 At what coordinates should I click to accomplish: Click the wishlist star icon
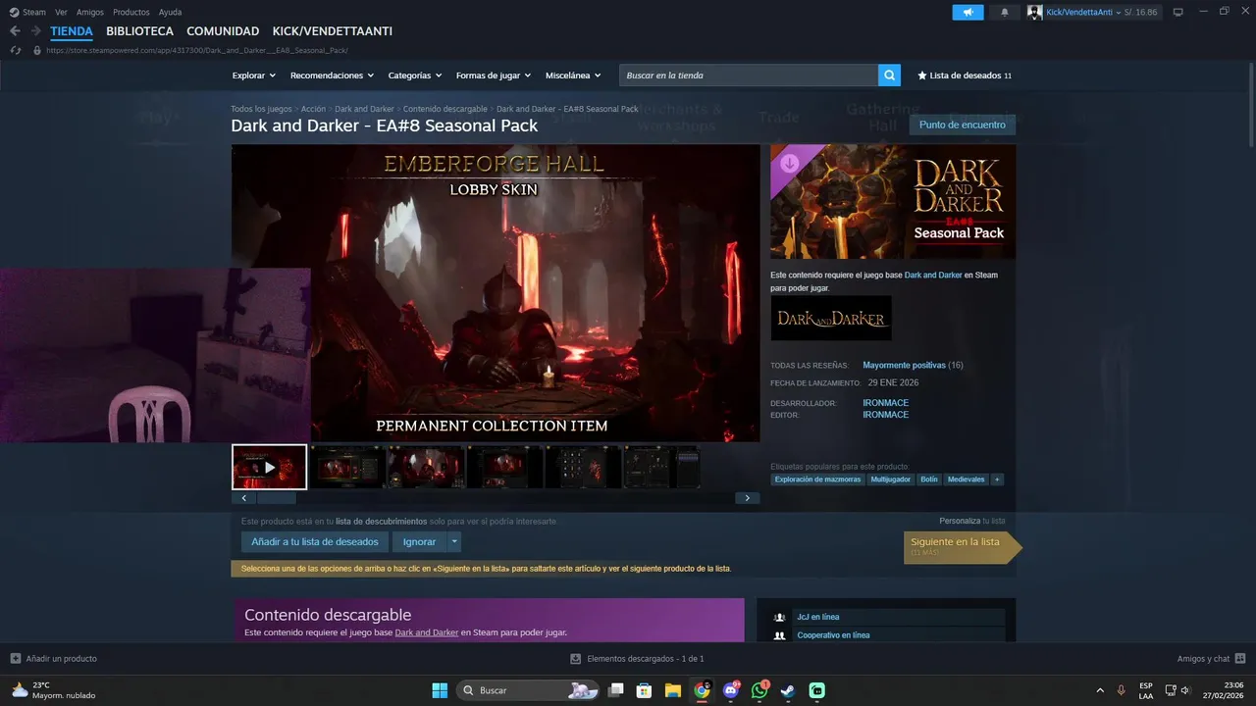(x=922, y=76)
